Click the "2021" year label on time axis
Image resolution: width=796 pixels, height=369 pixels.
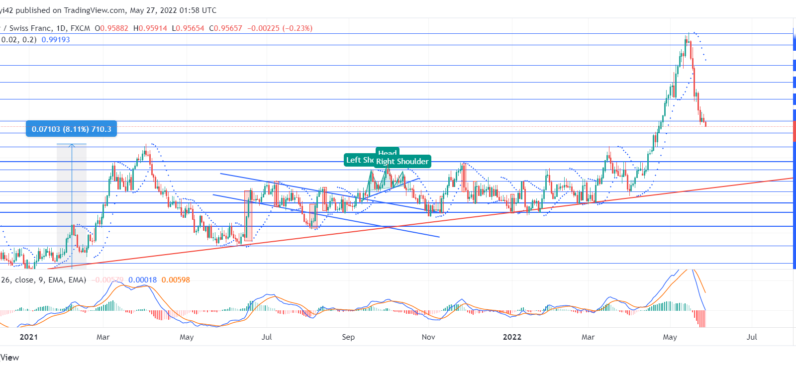28,337
